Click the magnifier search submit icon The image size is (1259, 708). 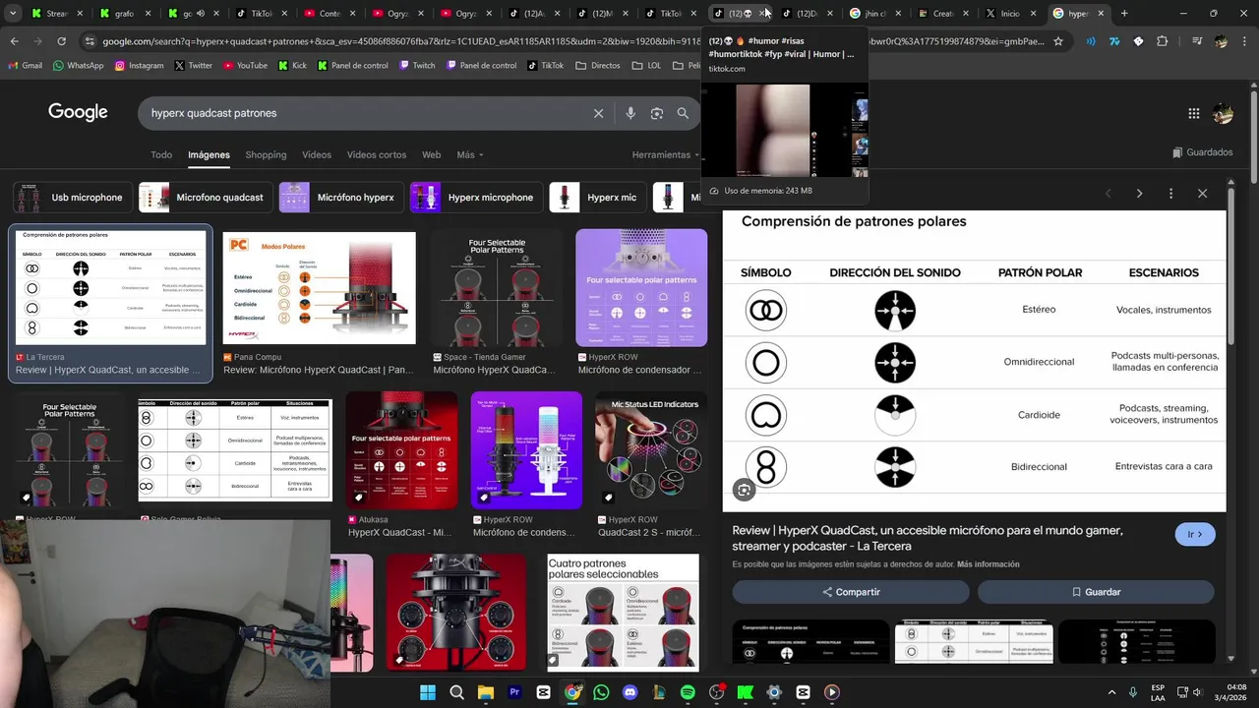pos(683,113)
